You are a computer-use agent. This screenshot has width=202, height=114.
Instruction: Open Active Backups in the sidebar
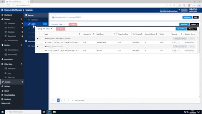[13, 41]
